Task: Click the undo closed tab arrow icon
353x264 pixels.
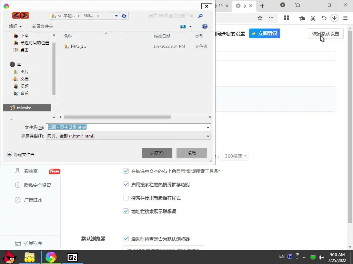Action: 324,18
